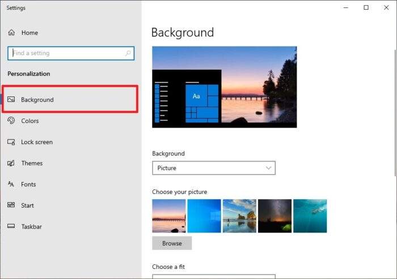Choose the underwater swimmer picture

(x=310, y=215)
